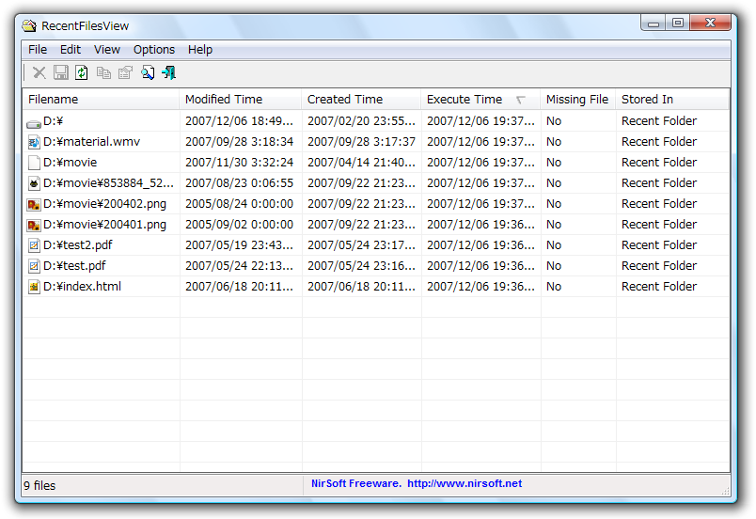Sort by the Missing File column header
The image size is (756, 519).
pos(578,100)
